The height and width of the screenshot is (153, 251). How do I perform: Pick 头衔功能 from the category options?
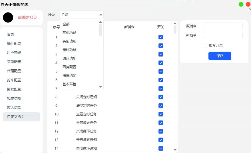click(x=69, y=41)
